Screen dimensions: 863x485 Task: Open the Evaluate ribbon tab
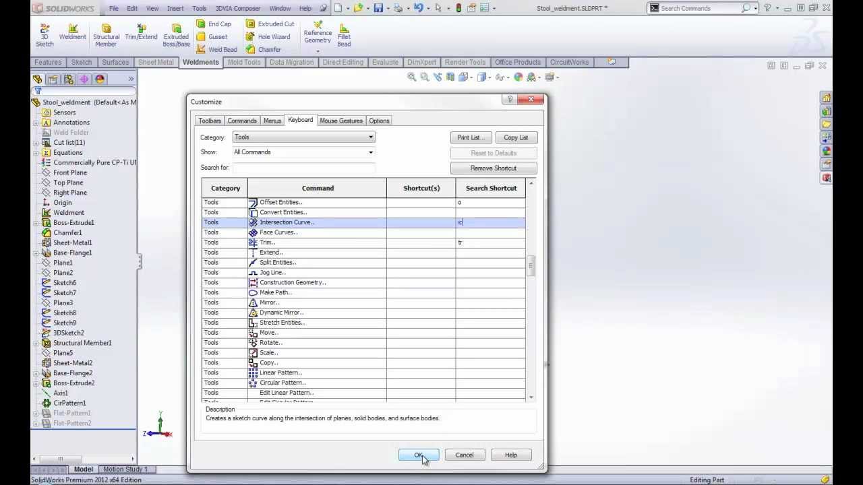385,62
